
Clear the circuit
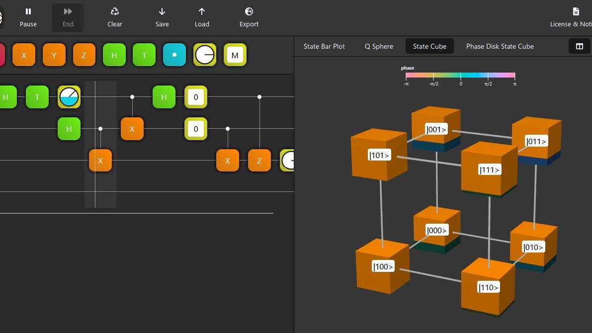pyautogui.click(x=115, y=18)
